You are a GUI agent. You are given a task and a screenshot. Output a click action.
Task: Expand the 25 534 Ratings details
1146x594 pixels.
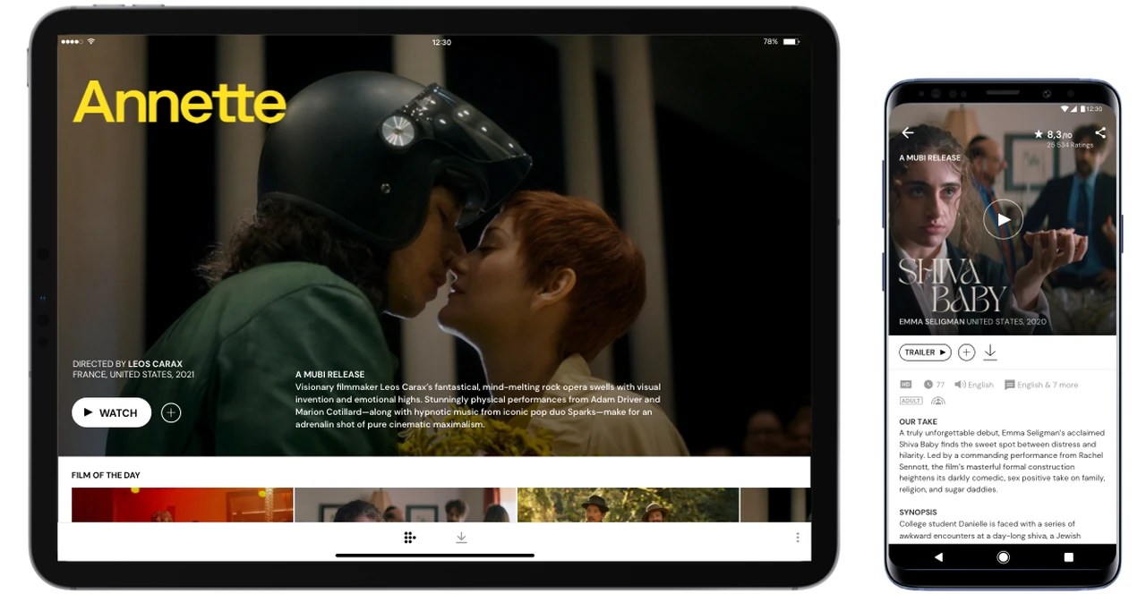[x=1070, y=144]
